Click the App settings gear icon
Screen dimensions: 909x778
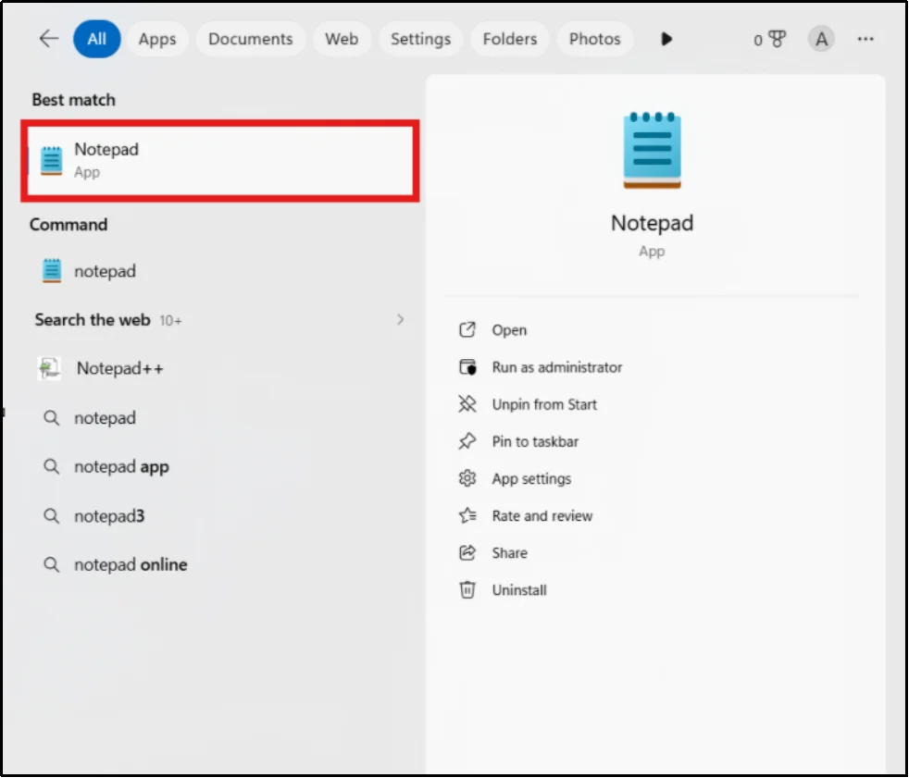click(467, 478)
